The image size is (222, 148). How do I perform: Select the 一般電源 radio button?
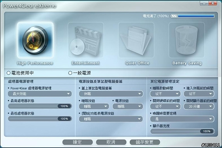click(70, 73)
